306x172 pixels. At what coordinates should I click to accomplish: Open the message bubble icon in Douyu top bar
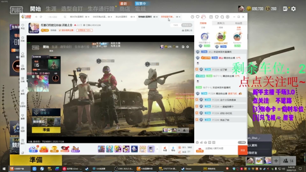click(222, 17)
